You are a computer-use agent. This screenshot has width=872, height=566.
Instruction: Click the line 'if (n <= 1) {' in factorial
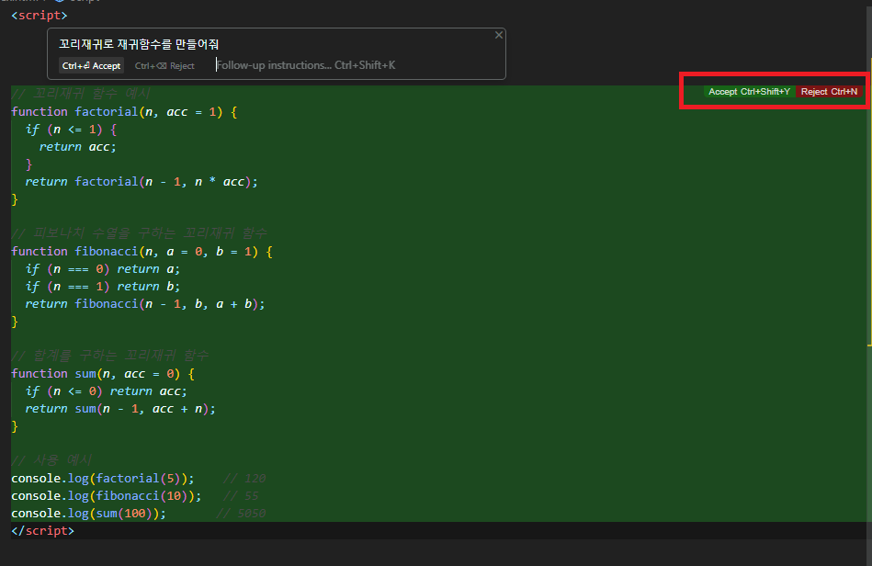click(71, 130)
